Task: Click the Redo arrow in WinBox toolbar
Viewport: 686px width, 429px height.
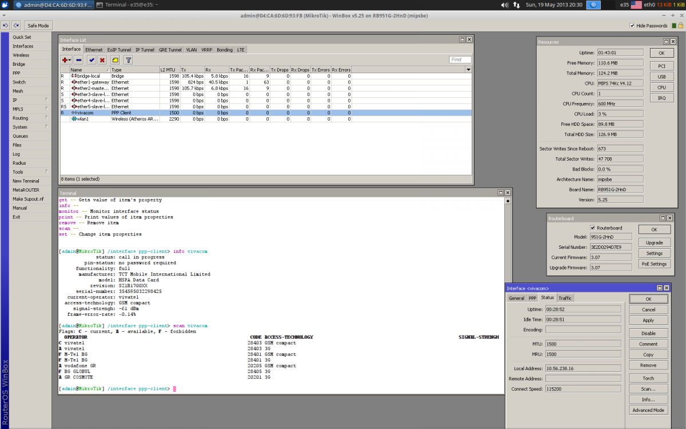Action: click(16, 25)
